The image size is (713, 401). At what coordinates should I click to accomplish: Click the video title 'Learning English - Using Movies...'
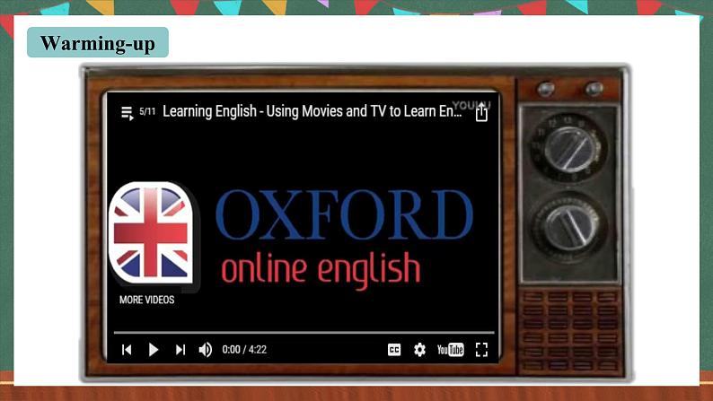pyautogui.click(x=312, y=111)
